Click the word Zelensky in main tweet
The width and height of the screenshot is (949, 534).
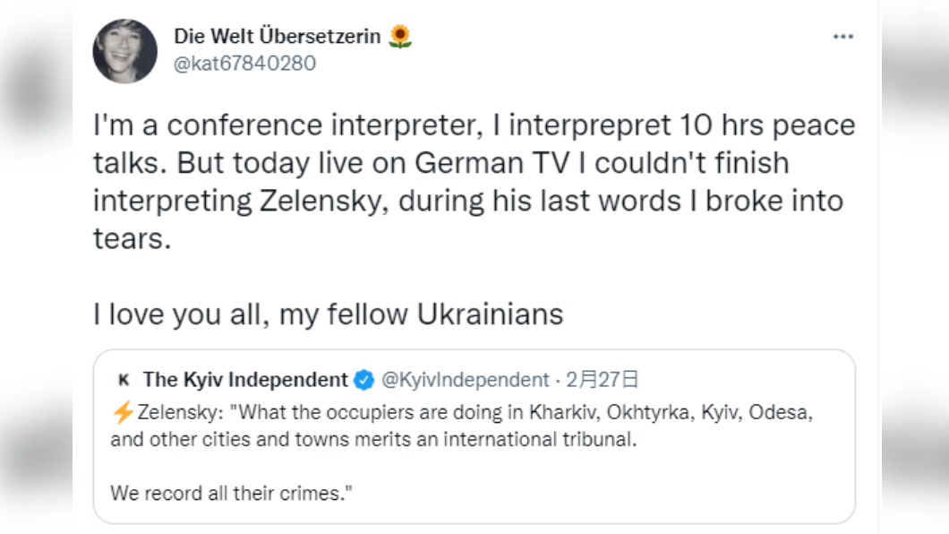(324, 201)
